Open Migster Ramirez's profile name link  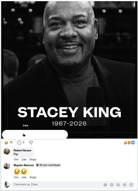pyautogui.click(x=24, y=165)
